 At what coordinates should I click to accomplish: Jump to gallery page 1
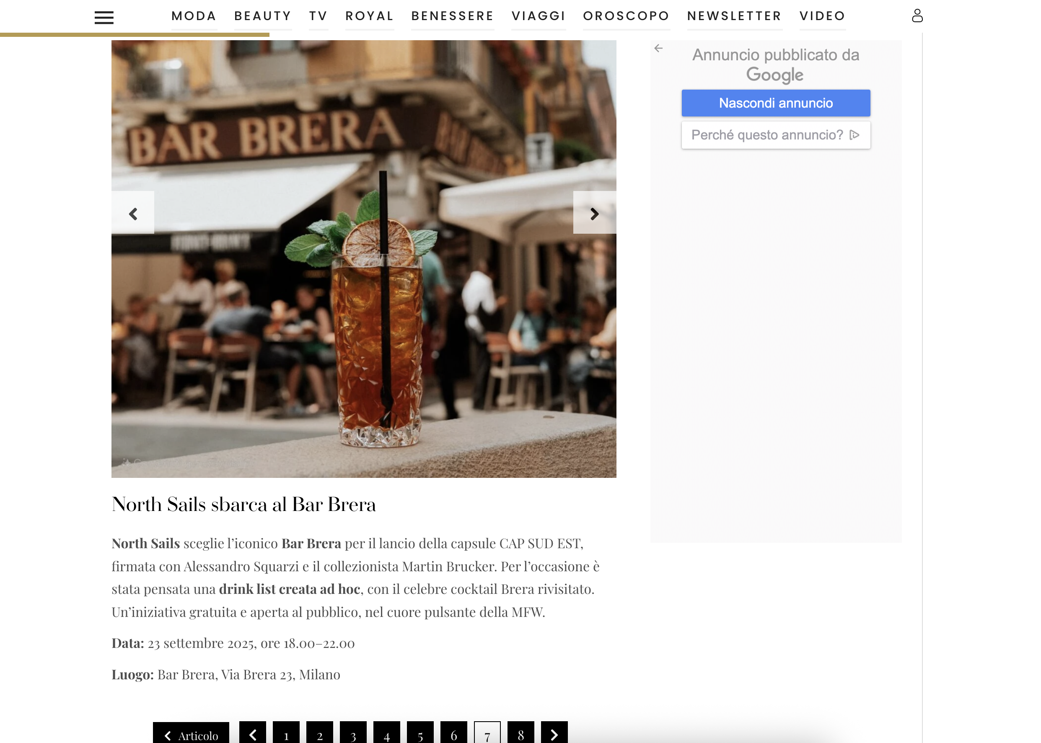286,734
